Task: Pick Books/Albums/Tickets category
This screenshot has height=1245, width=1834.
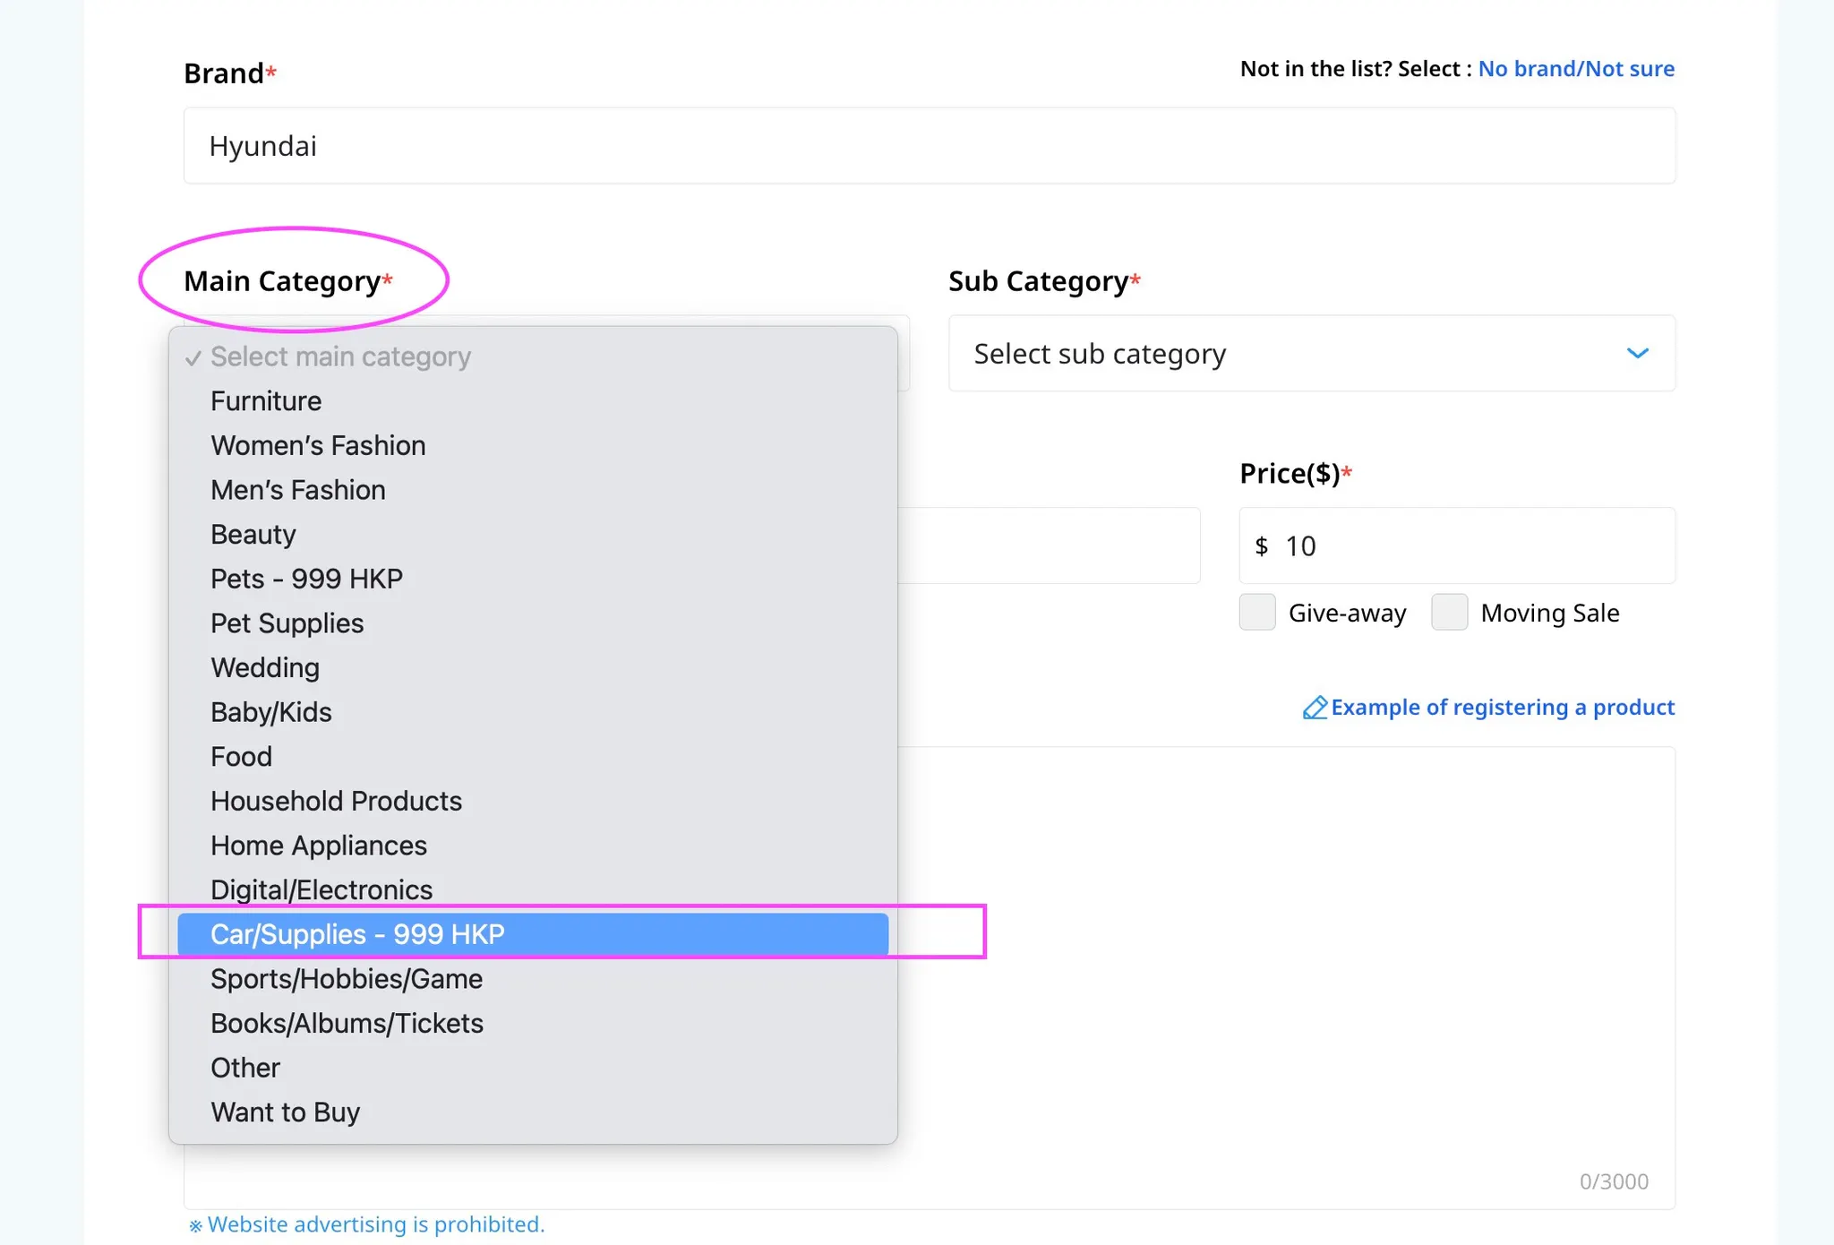Action: tap(347, 1023)
